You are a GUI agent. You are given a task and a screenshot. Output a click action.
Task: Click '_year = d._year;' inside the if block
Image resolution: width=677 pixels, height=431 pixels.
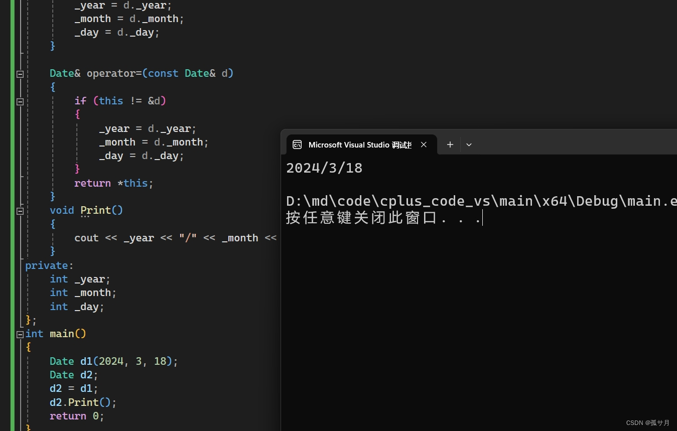click(148, 128)
